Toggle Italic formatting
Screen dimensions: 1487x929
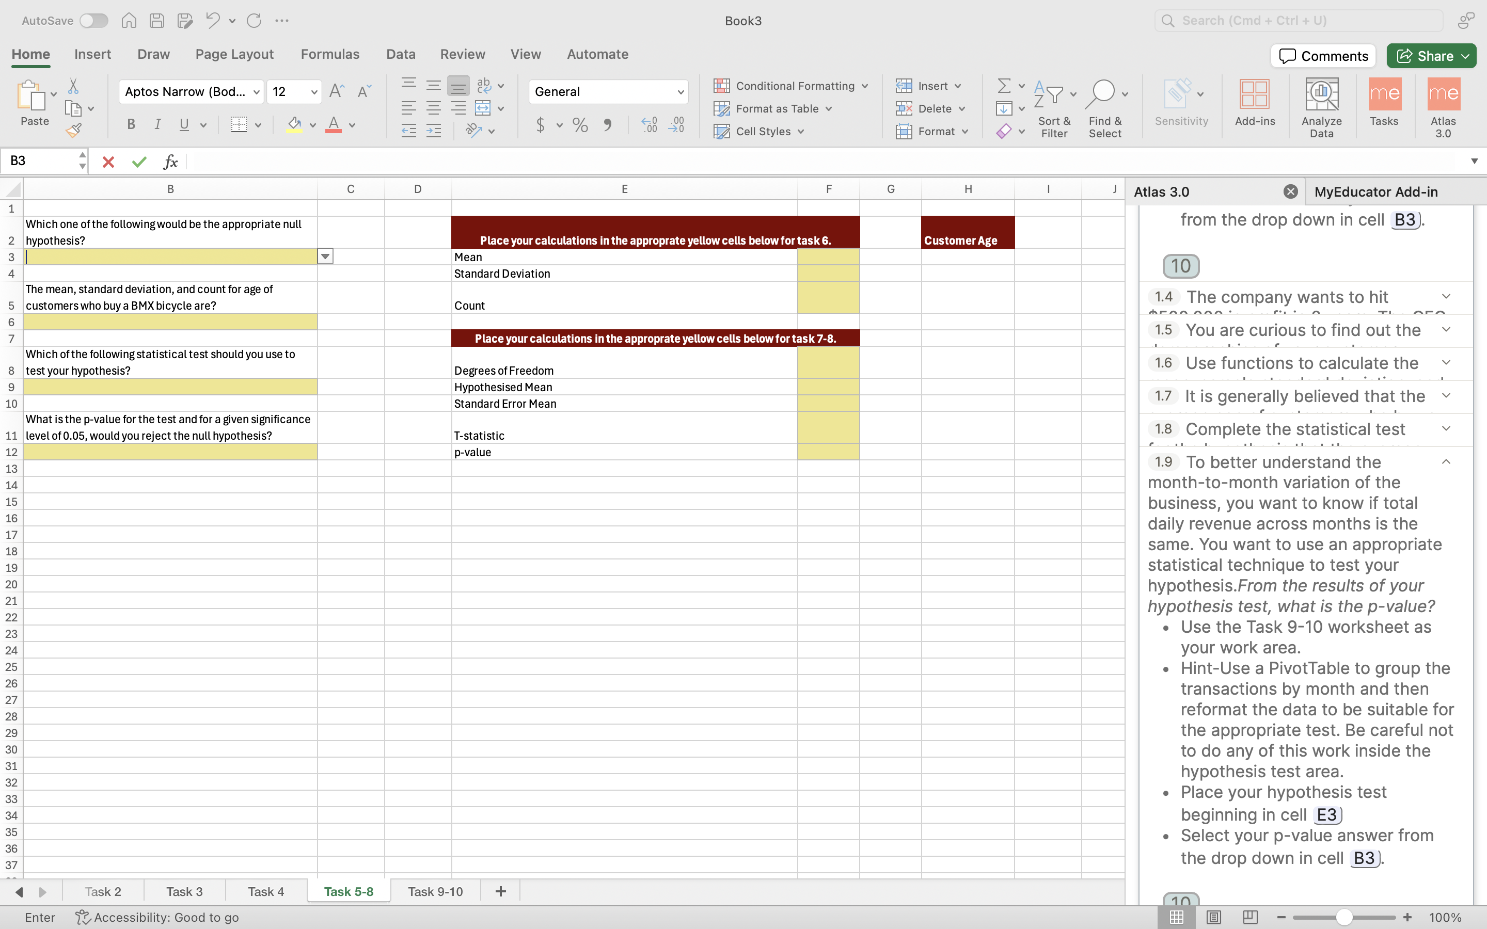pyautogui.click(x=157, y=125)
